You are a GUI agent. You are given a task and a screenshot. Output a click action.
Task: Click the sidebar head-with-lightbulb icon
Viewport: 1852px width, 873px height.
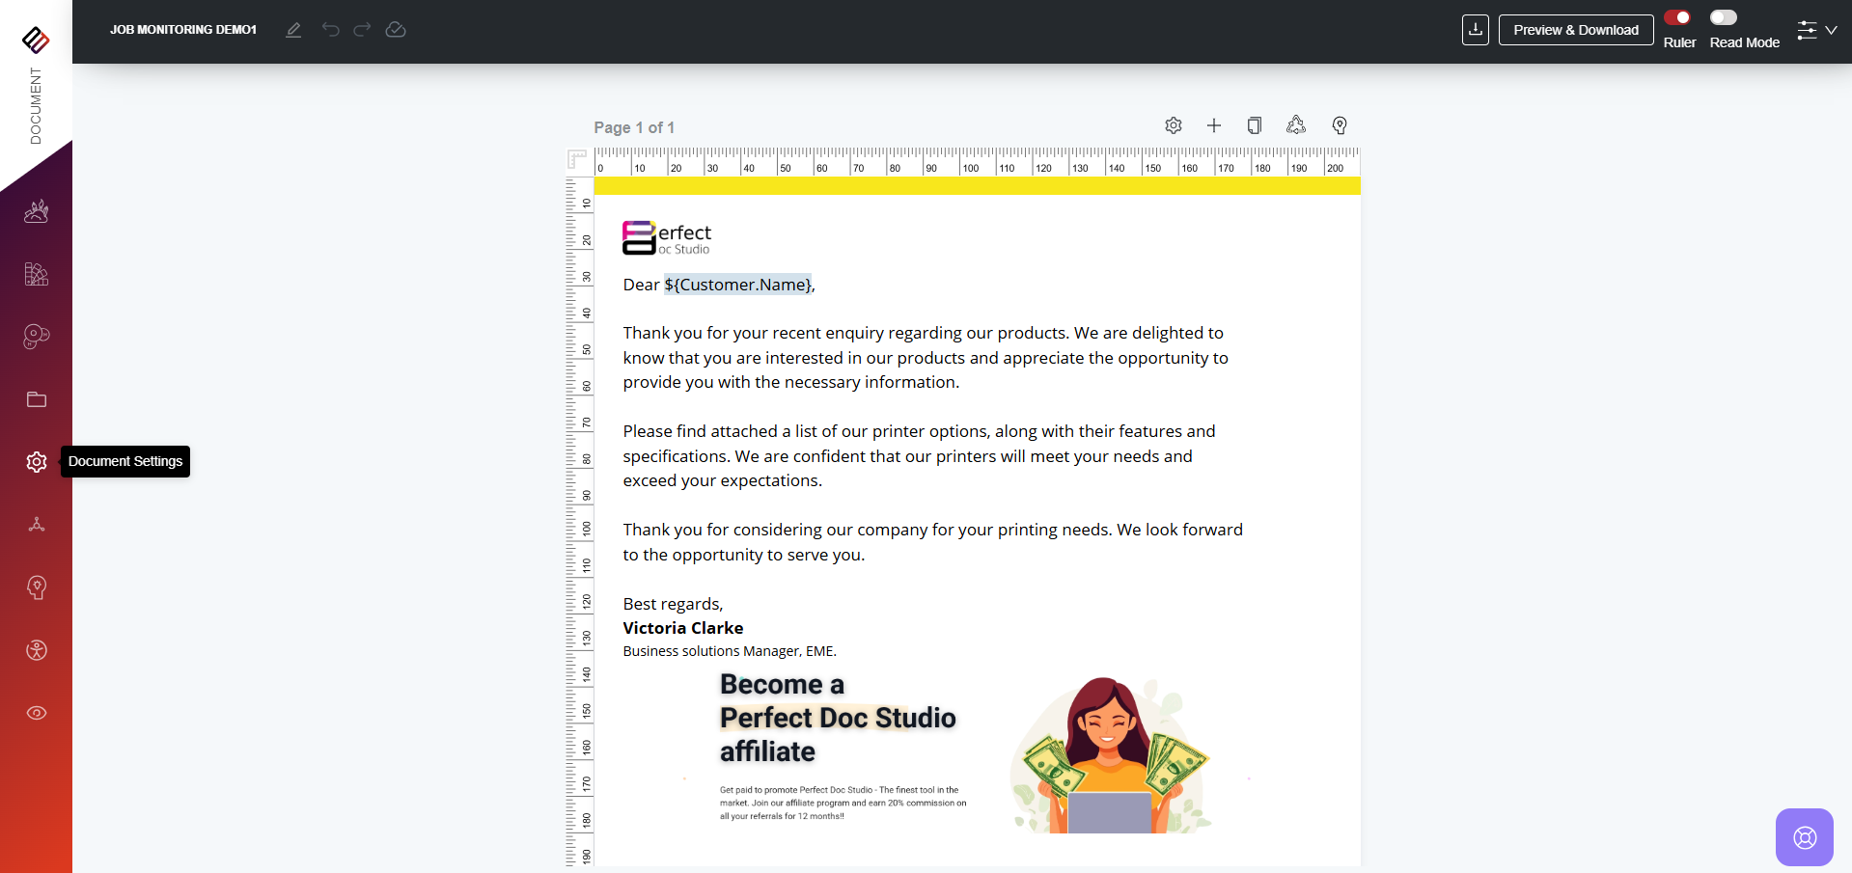tap(37, 587)
